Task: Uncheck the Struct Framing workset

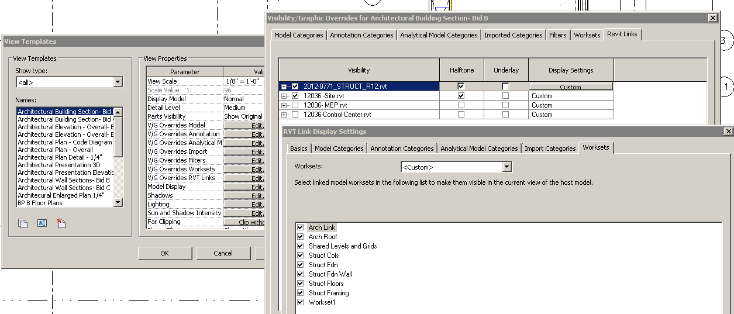Action: coord(301,293)
